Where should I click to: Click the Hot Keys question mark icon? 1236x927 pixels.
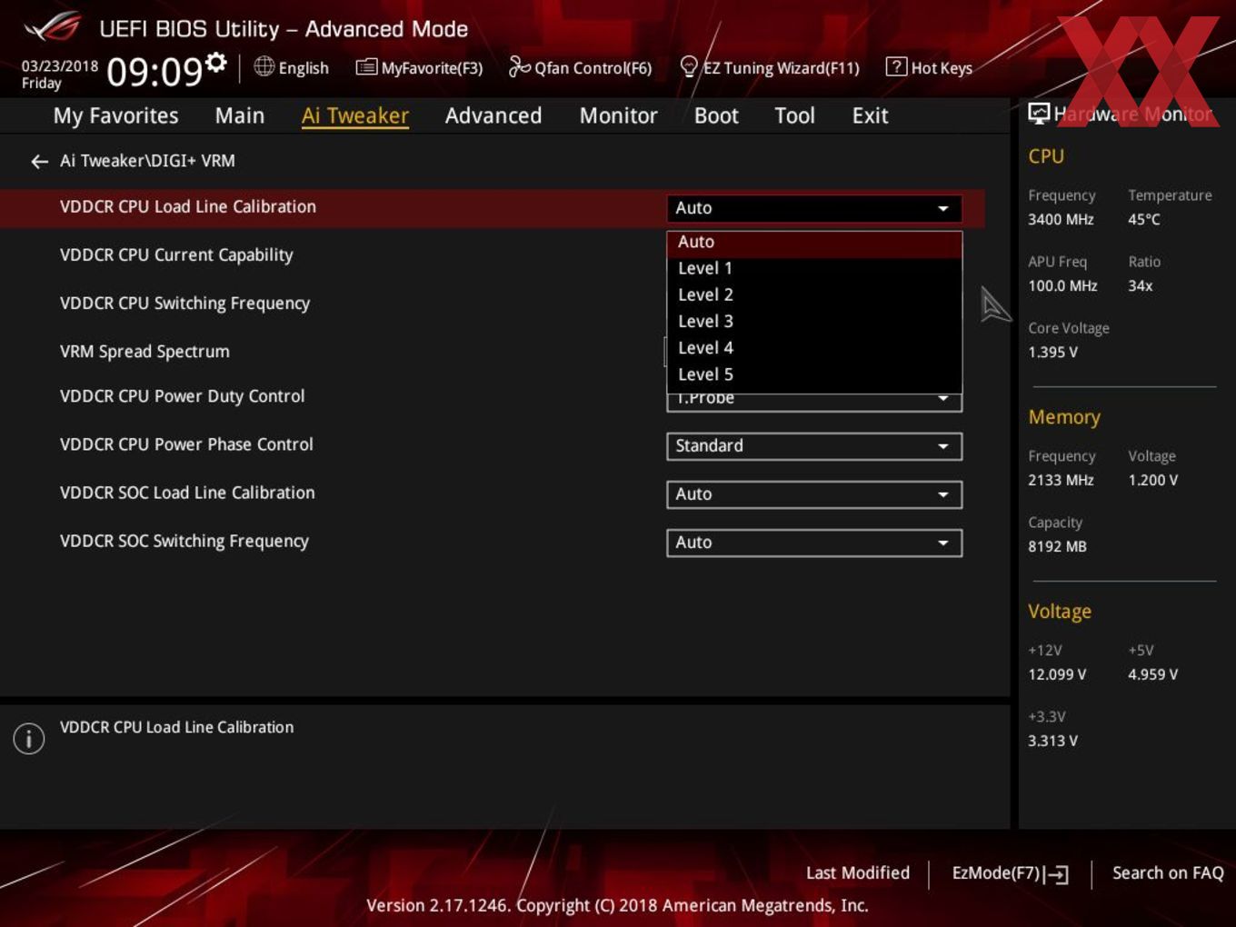point(896,66)
